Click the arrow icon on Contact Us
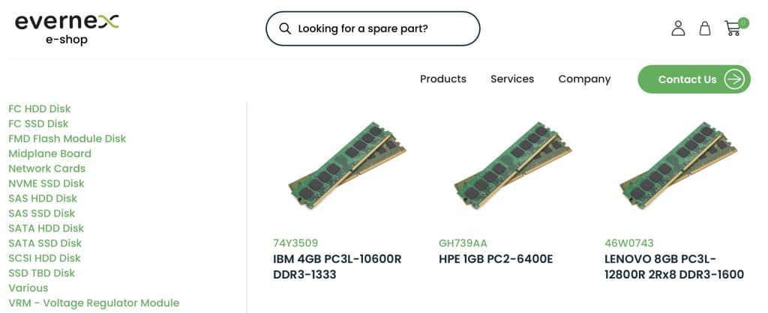The width and height of the screenshot is (768, 313). [x=734, y=79]
